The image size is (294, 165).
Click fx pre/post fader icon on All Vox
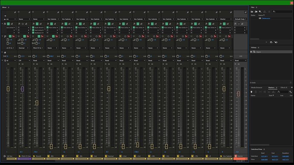(x=12, y=24)
